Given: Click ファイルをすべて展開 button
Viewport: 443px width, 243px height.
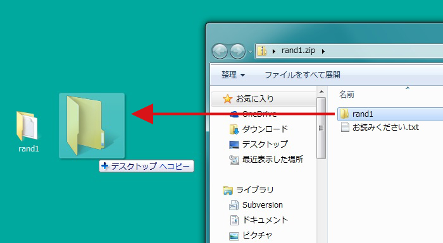Looking at the screenshot, I should coord(303,75).
